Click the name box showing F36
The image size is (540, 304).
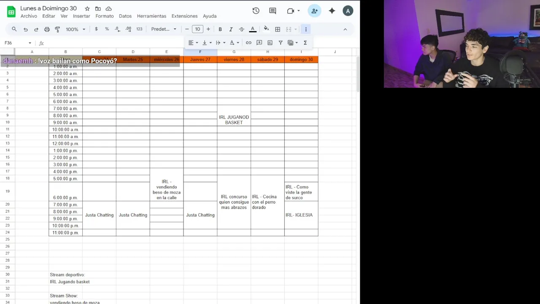tap(15, 43)
